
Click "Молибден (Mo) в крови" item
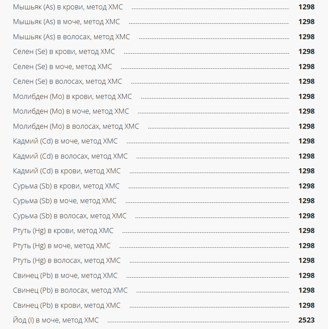[x=72, y=97]
